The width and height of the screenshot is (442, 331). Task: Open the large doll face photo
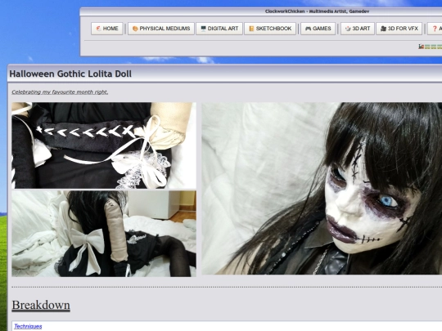coord(322,188)
